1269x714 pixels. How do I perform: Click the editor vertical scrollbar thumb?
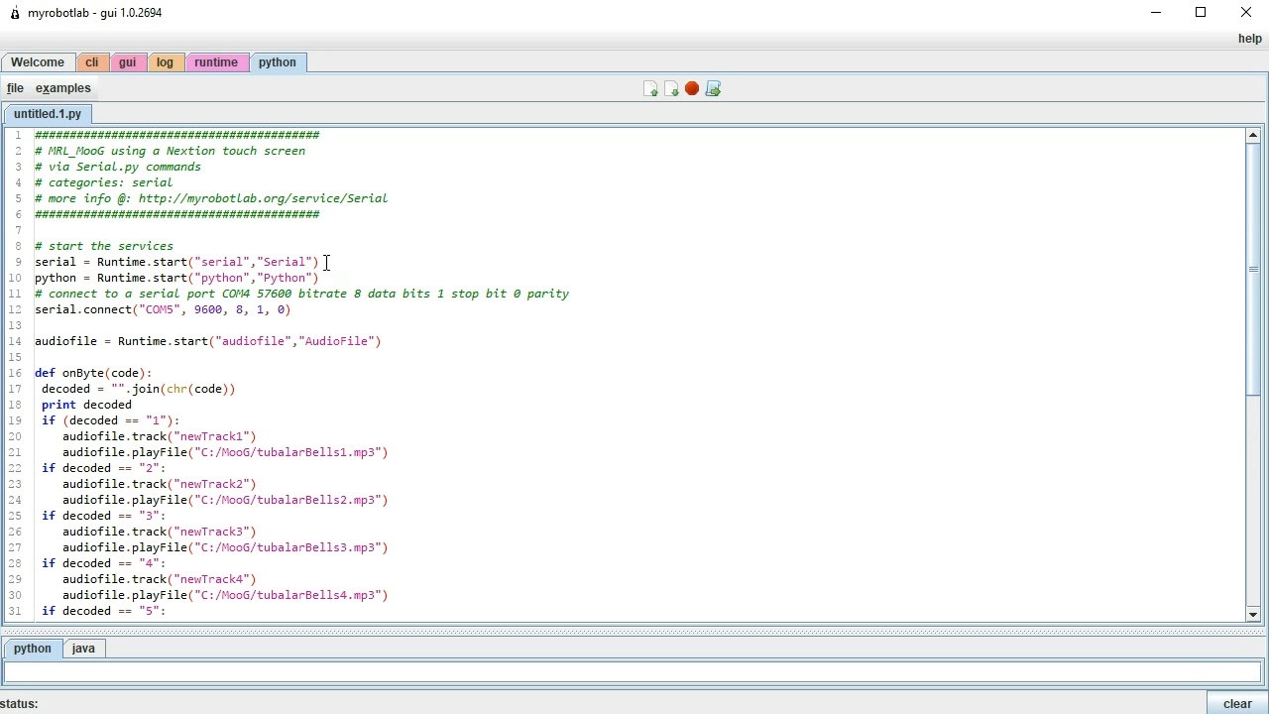(x=1253, y=269)
